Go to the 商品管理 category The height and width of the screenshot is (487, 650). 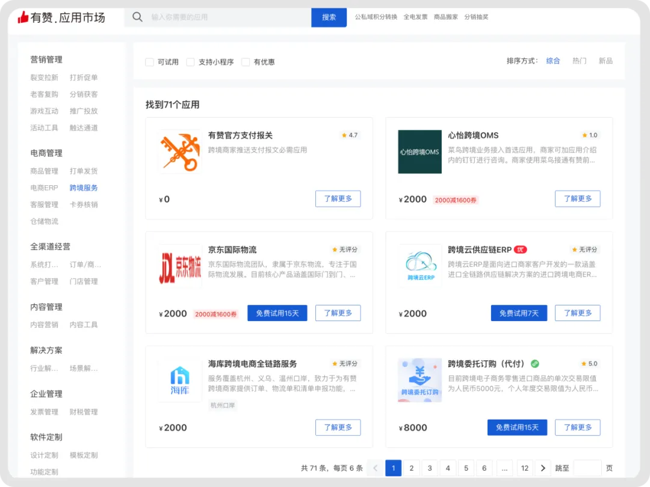44,171
